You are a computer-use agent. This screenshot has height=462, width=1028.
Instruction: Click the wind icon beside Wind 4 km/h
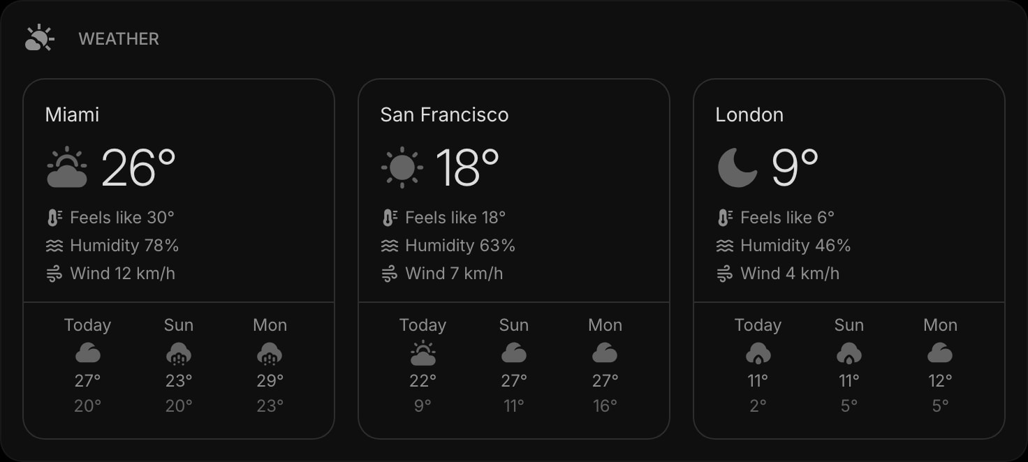pos(725,274)
